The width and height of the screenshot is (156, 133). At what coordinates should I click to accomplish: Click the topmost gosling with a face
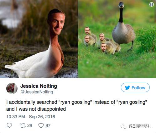[x=91, y=35]
